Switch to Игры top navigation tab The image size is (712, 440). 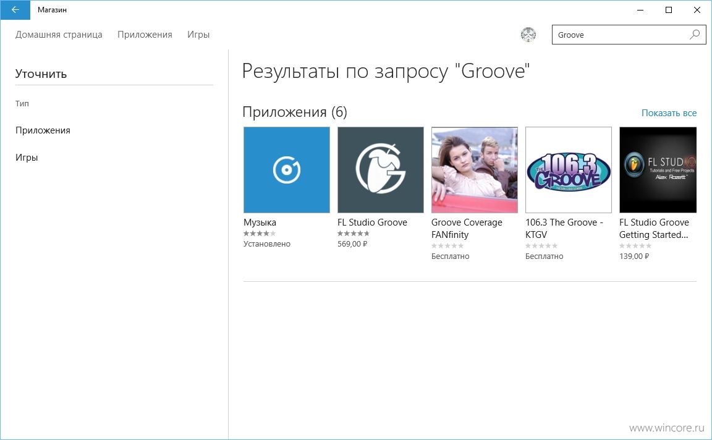198,35
